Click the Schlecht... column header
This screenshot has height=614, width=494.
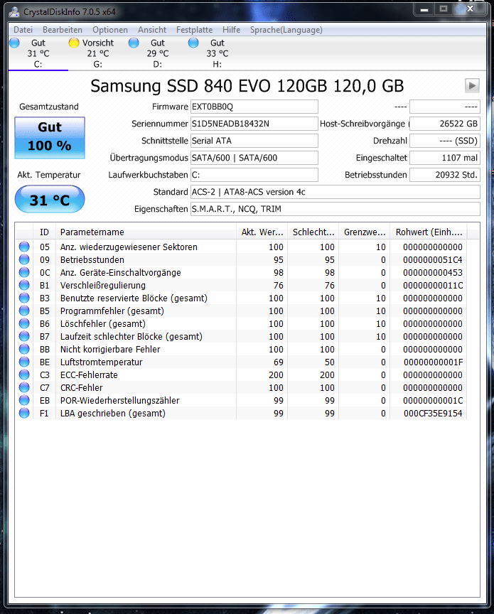click(313, 232)
